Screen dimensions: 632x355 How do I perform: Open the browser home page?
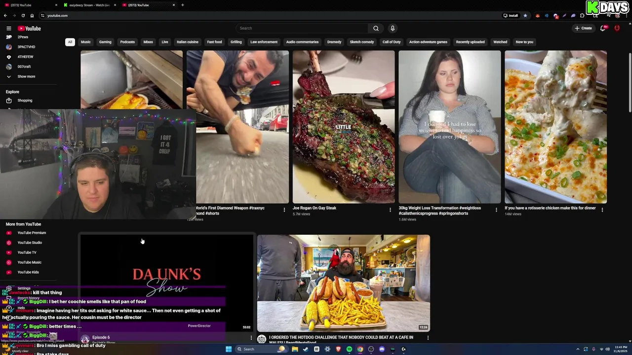click(32, 16)
